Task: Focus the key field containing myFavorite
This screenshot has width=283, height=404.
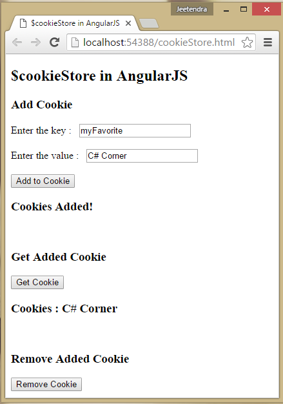Action: [x=135, y=130]
